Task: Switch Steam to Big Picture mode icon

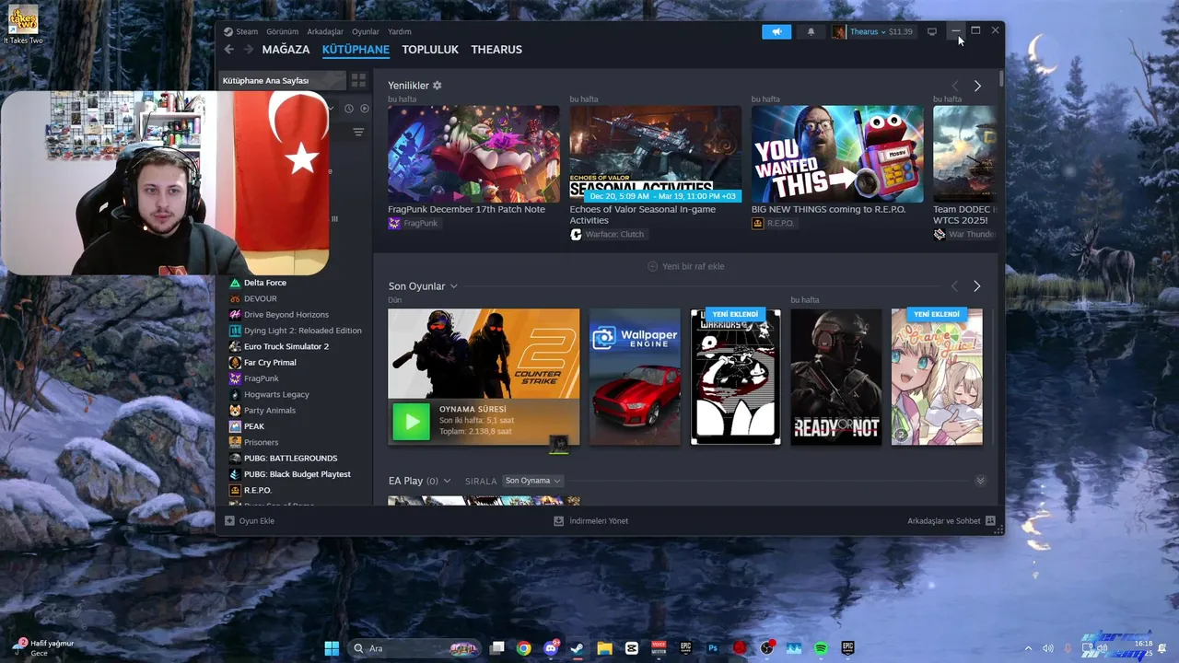Action: pos(932,31)
